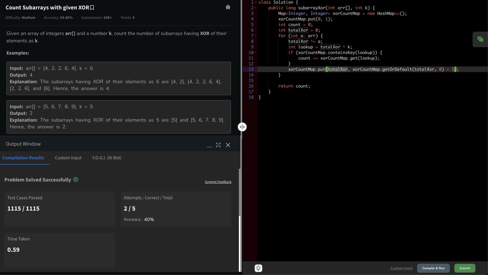Click line number 16 in the gutter
This screenshot has width=488, height=275.
click(x=251, y=86)
